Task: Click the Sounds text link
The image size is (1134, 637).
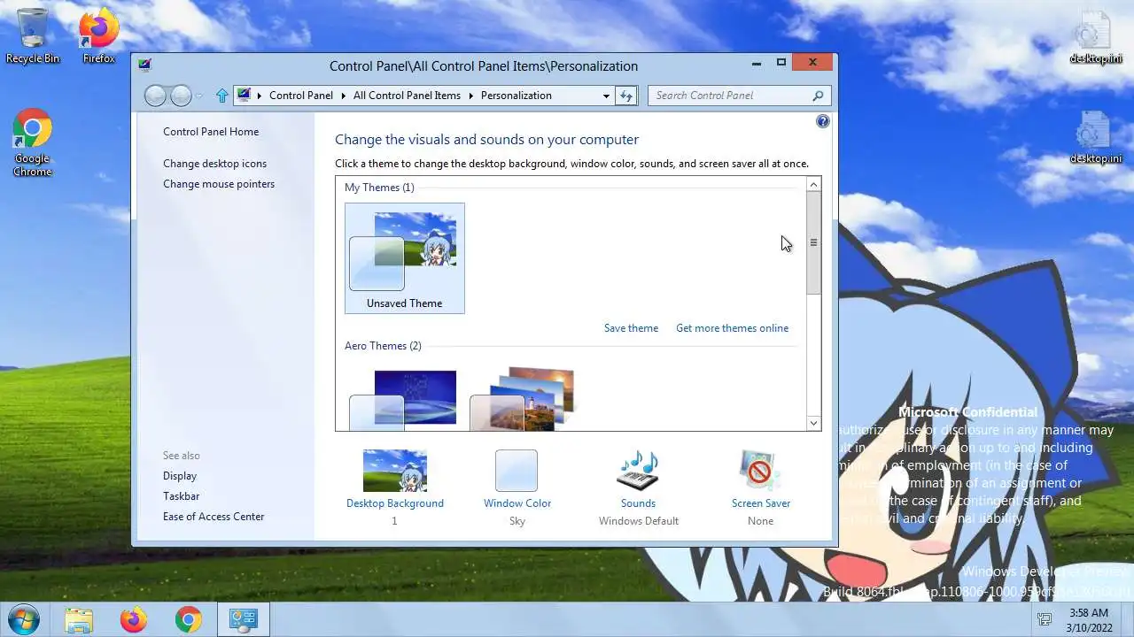Action: (638, 503)
